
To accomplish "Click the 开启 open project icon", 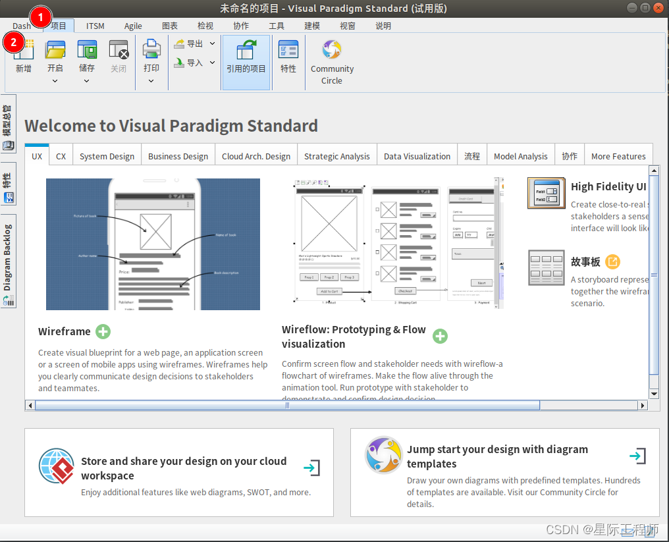I will [55, 49].
